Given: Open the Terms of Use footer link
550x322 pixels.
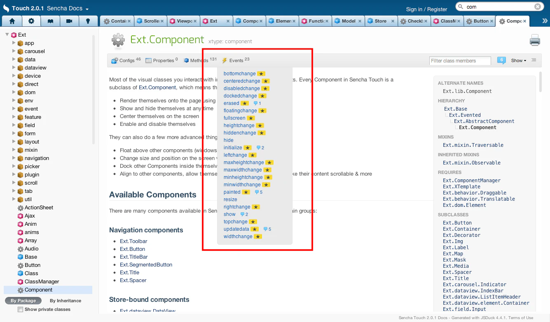Looking at the screenshot, I should click(520, 317).
